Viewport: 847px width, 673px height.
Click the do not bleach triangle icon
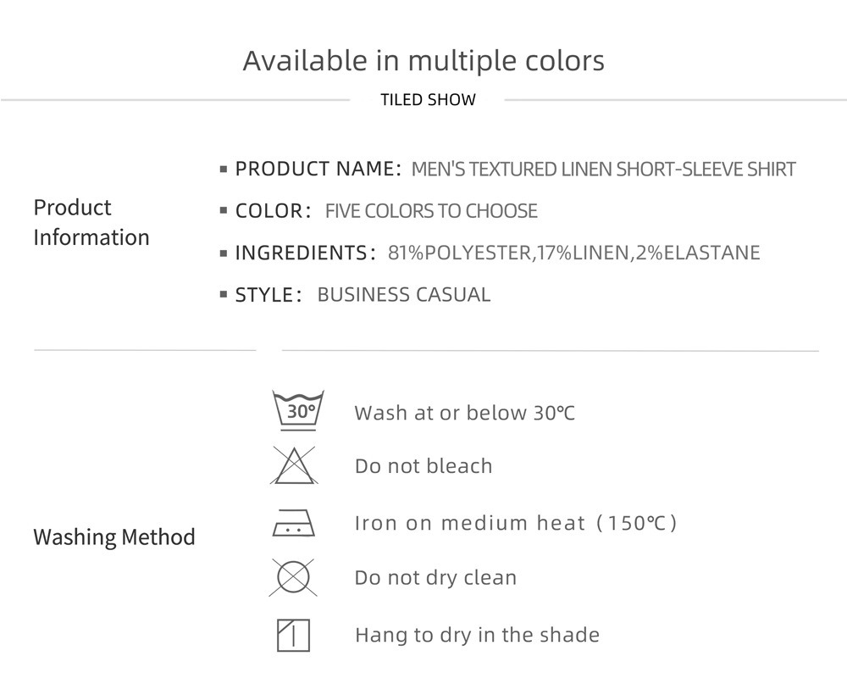click(x=293, y=465)
